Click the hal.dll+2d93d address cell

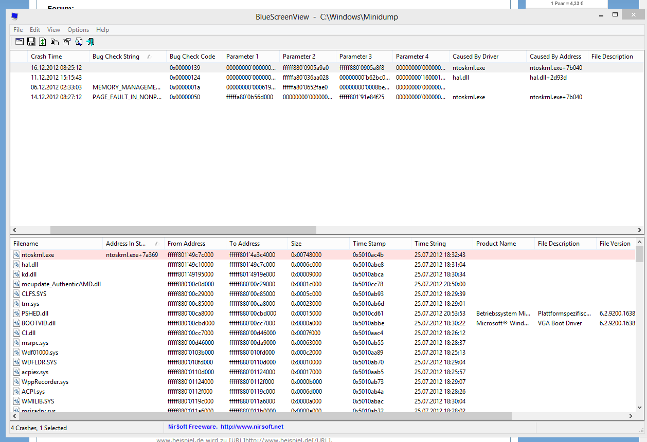548,78
